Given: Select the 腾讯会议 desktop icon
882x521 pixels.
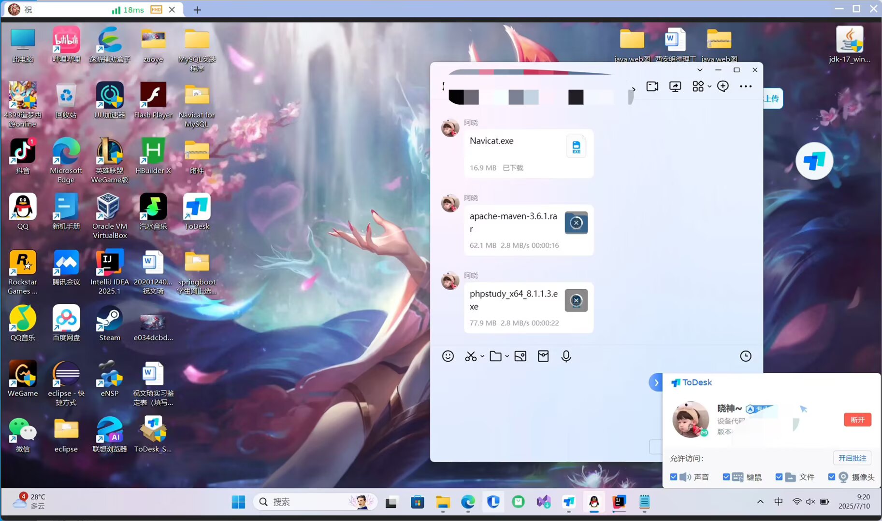Looking at the screenshot, I should (66, 268).
